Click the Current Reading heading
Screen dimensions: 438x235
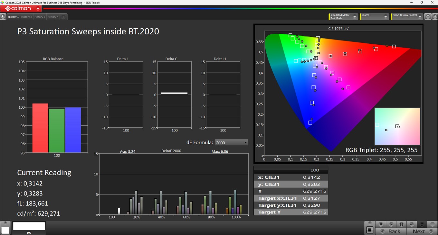44,173
